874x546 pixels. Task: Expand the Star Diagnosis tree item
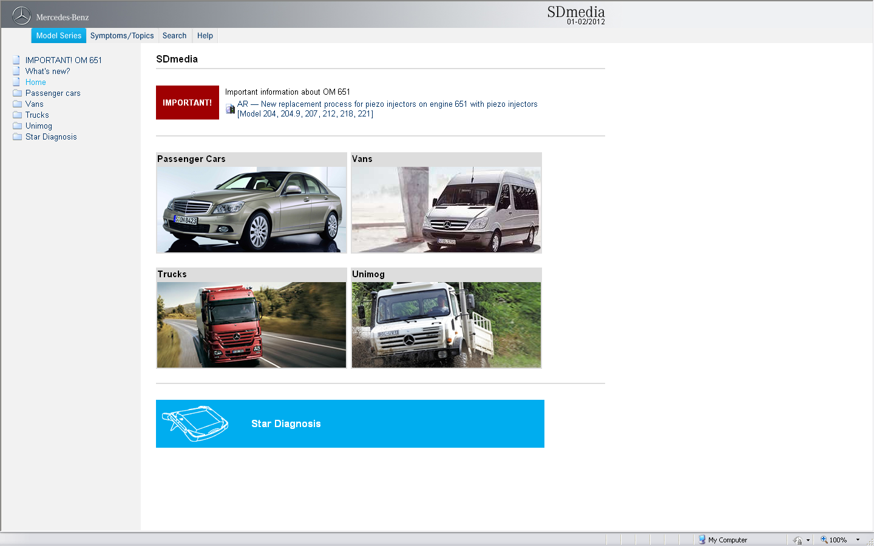click(x=51, y=136)
